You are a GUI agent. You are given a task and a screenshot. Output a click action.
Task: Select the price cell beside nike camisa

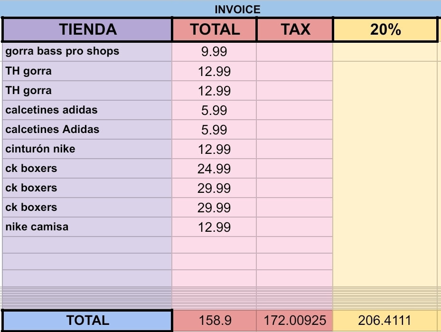click(215, 227)
